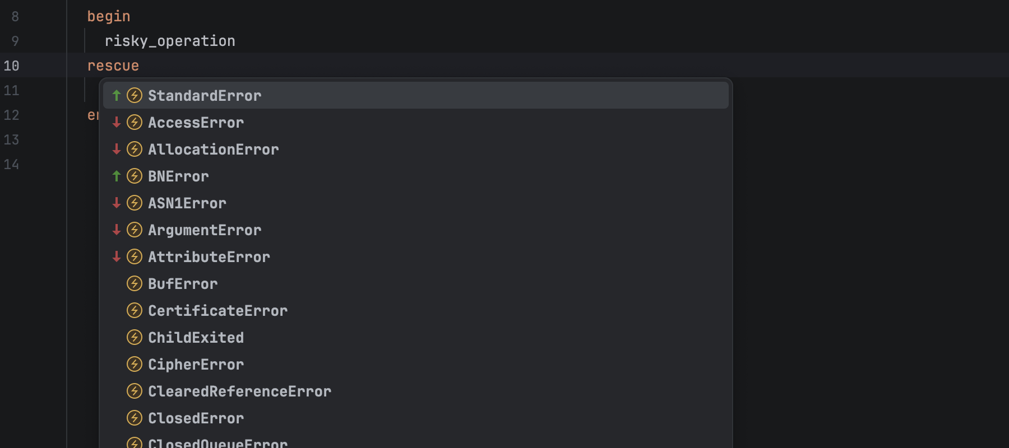Choose AttributeError completion suggestion
The width and height of the screenshot is (1009, 448).
[x=209, y=257]
